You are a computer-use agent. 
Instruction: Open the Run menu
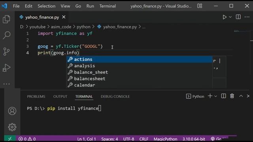click(x=90, y=6)
